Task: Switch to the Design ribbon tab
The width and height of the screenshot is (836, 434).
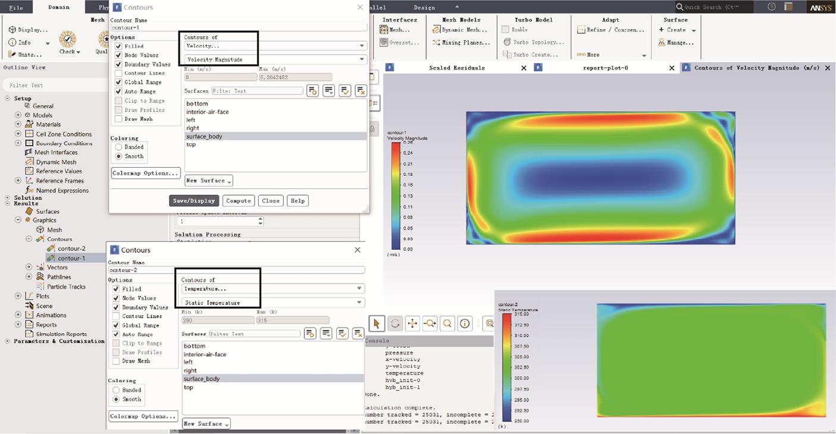Action: point(424,7)
